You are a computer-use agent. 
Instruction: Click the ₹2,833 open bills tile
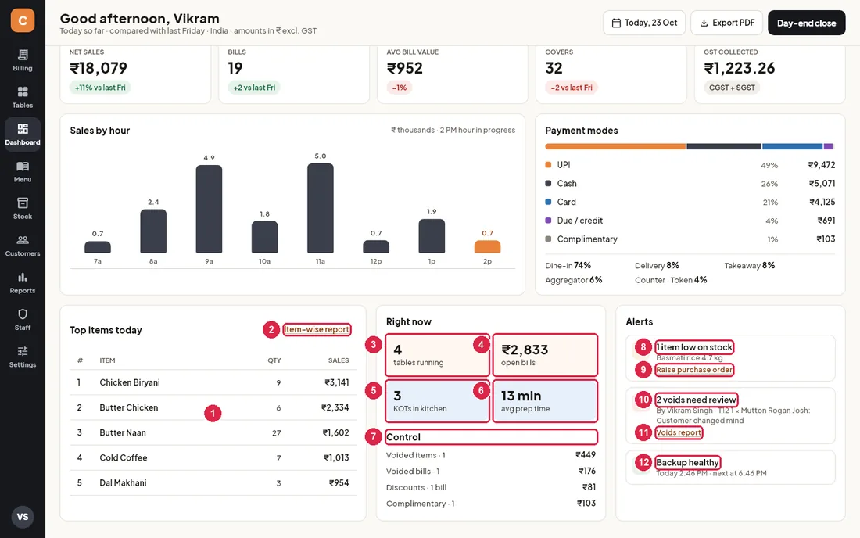click(x=545, y=355)
